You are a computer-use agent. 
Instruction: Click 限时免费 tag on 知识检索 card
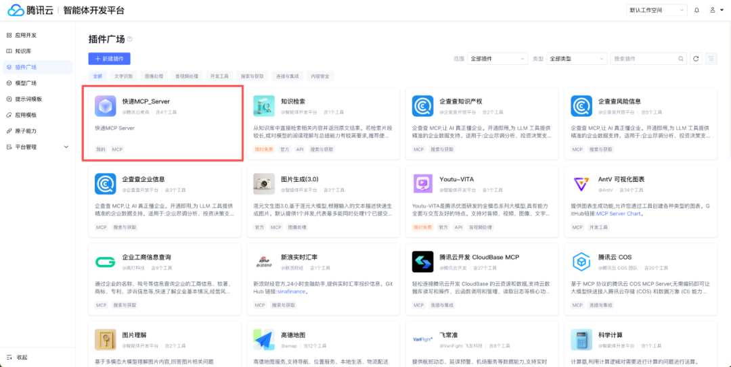pos(265,149)
